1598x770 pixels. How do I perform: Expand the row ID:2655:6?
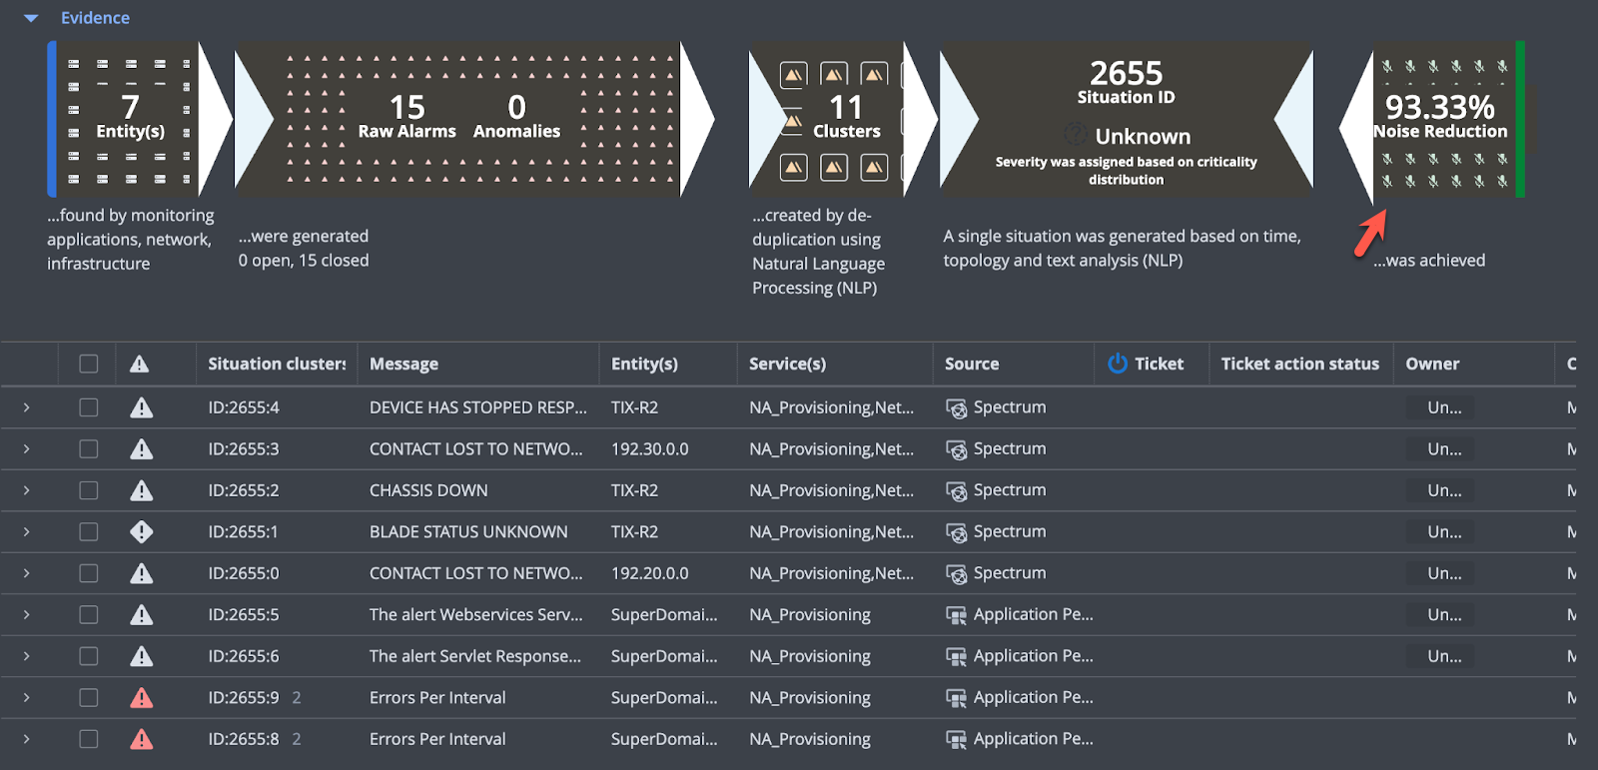[26, 656]
